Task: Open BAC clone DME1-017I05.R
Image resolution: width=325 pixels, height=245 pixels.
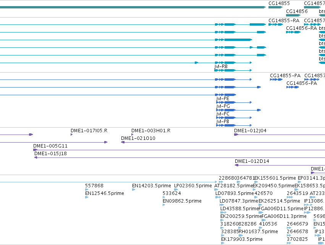Action: pos(72,135)
